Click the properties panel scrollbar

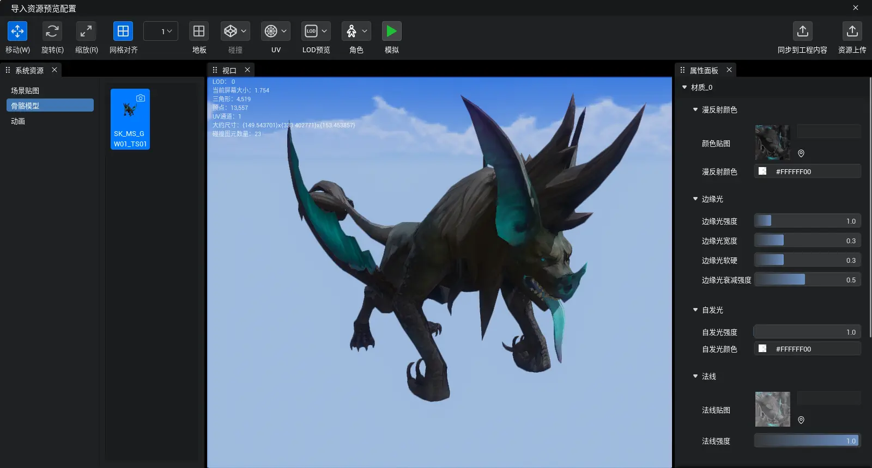tap(870, 207)
